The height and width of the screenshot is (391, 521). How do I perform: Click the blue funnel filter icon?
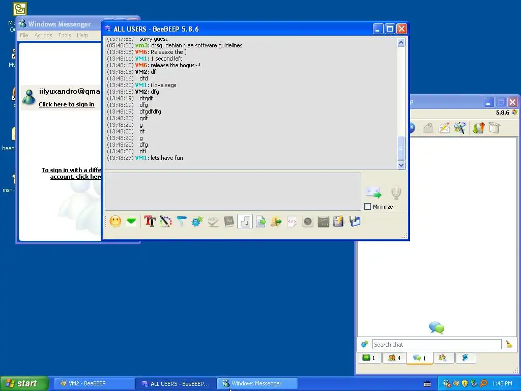coord(182,221)
